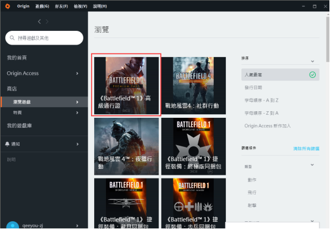Click the user avatar icon

(x=13, y=225)
